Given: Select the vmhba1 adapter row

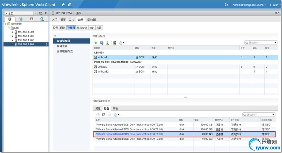Looking at the screenshot, I should point(185,57).
